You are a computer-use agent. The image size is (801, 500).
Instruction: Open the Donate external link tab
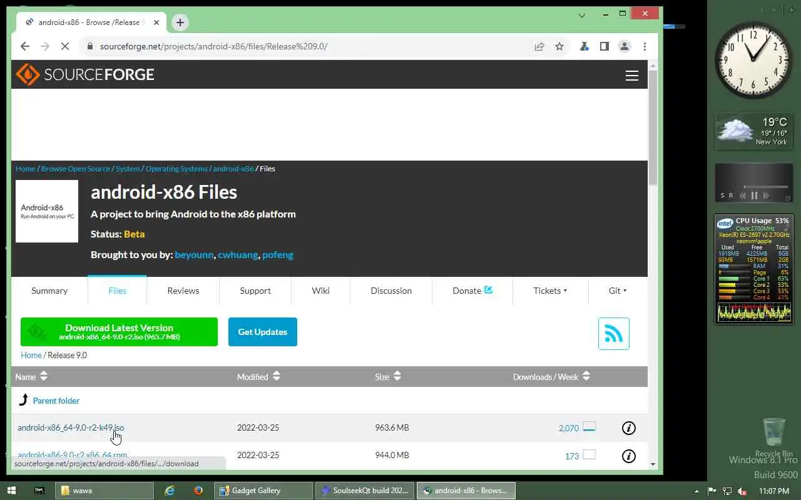click(x=472, y=291)
